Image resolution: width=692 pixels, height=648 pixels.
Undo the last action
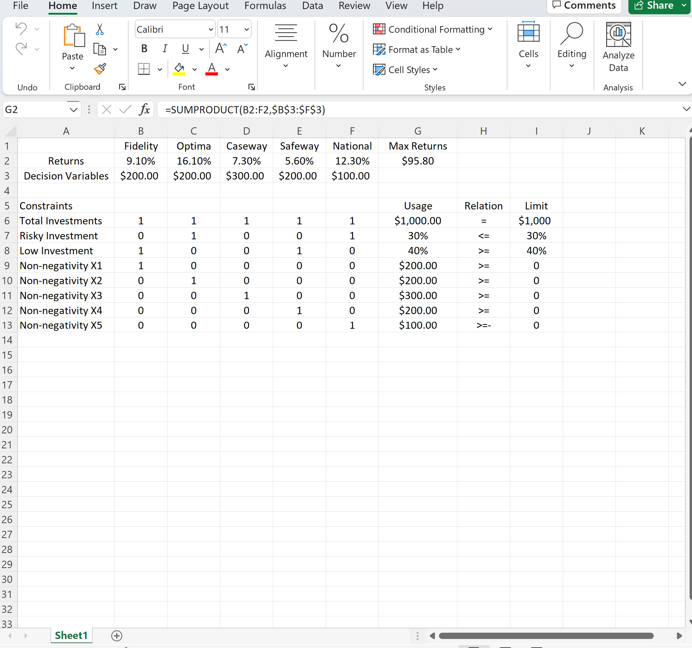point(21,28)
